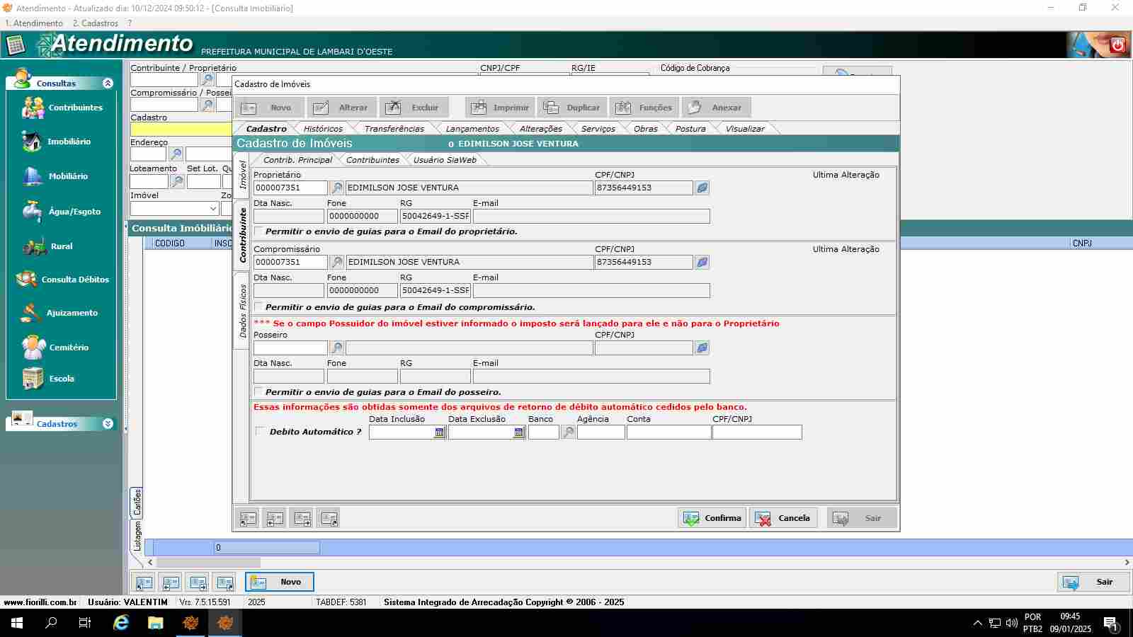This screenshot has height=637, width=1133.
Task: Click the red power icon in the header
Action: click(1117, 45)
